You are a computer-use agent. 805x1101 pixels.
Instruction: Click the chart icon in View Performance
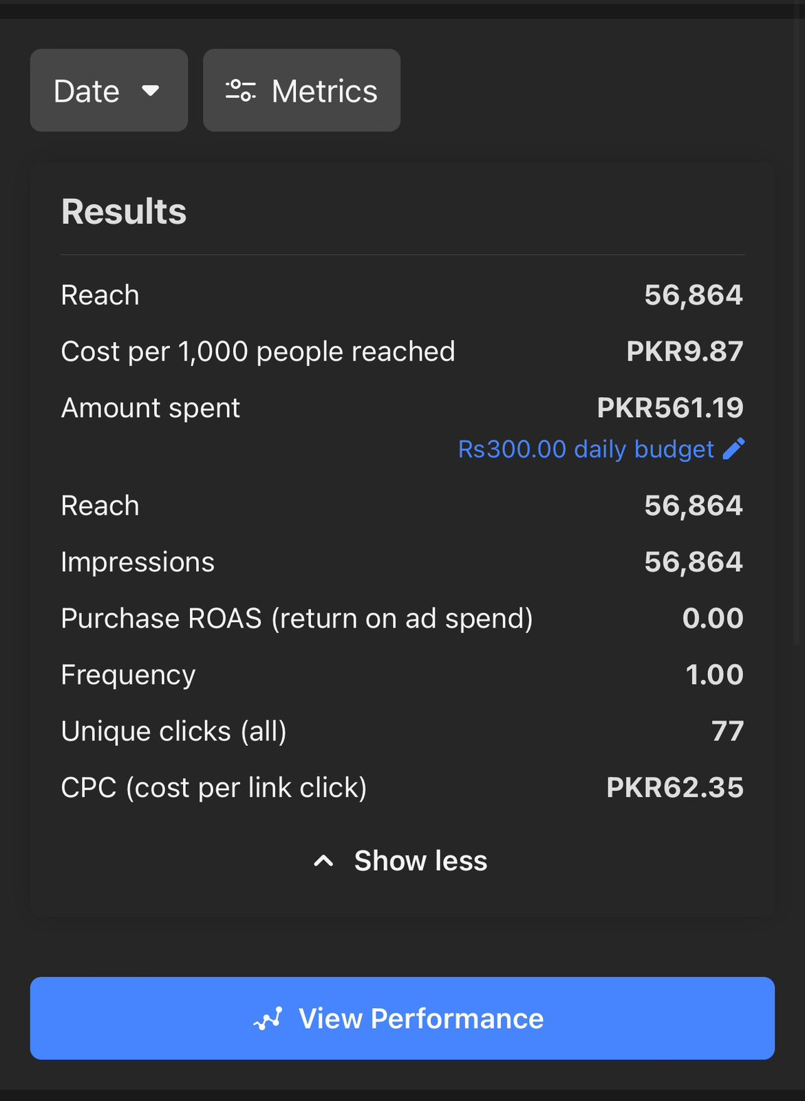(x=268, y=1018)
